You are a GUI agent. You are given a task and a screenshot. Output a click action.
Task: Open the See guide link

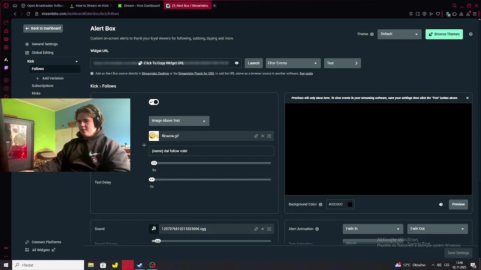tap(306, 73)
